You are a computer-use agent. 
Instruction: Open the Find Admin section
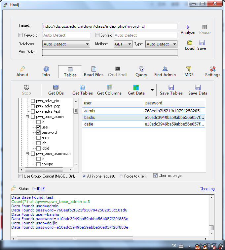coord(165,71)
